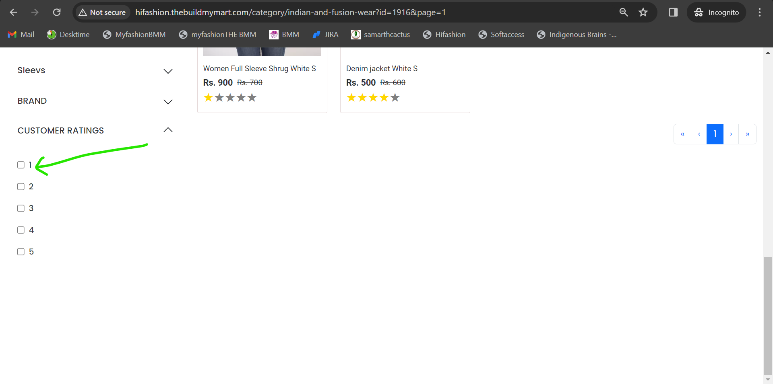The width and height of the screenshot is (773, 384).
Task: Reload the page with refresh icon
Action: tap(57, 12)
